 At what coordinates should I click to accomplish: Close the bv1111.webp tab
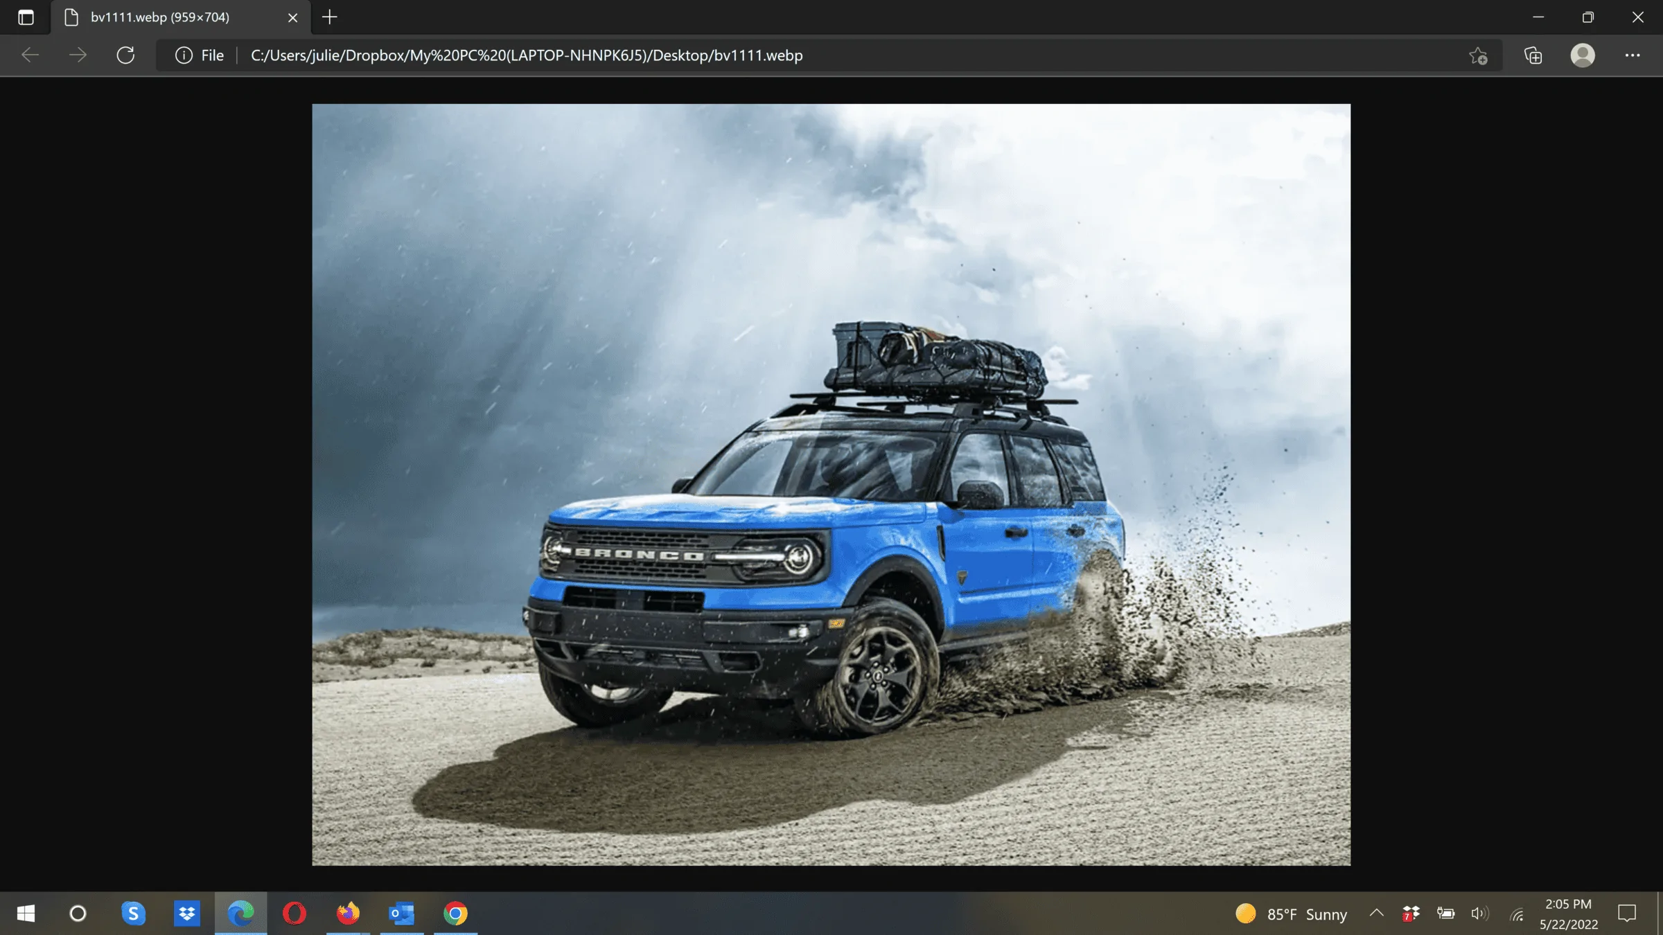tap(292, 17)
